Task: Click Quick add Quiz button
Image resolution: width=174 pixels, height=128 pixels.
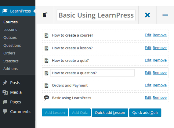Action: point(145,112)
